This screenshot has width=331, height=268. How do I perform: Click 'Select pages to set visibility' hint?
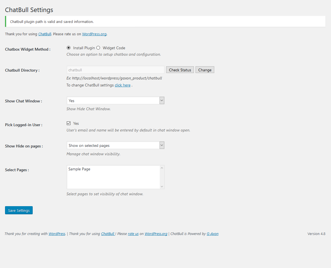[x=105, y=194]
